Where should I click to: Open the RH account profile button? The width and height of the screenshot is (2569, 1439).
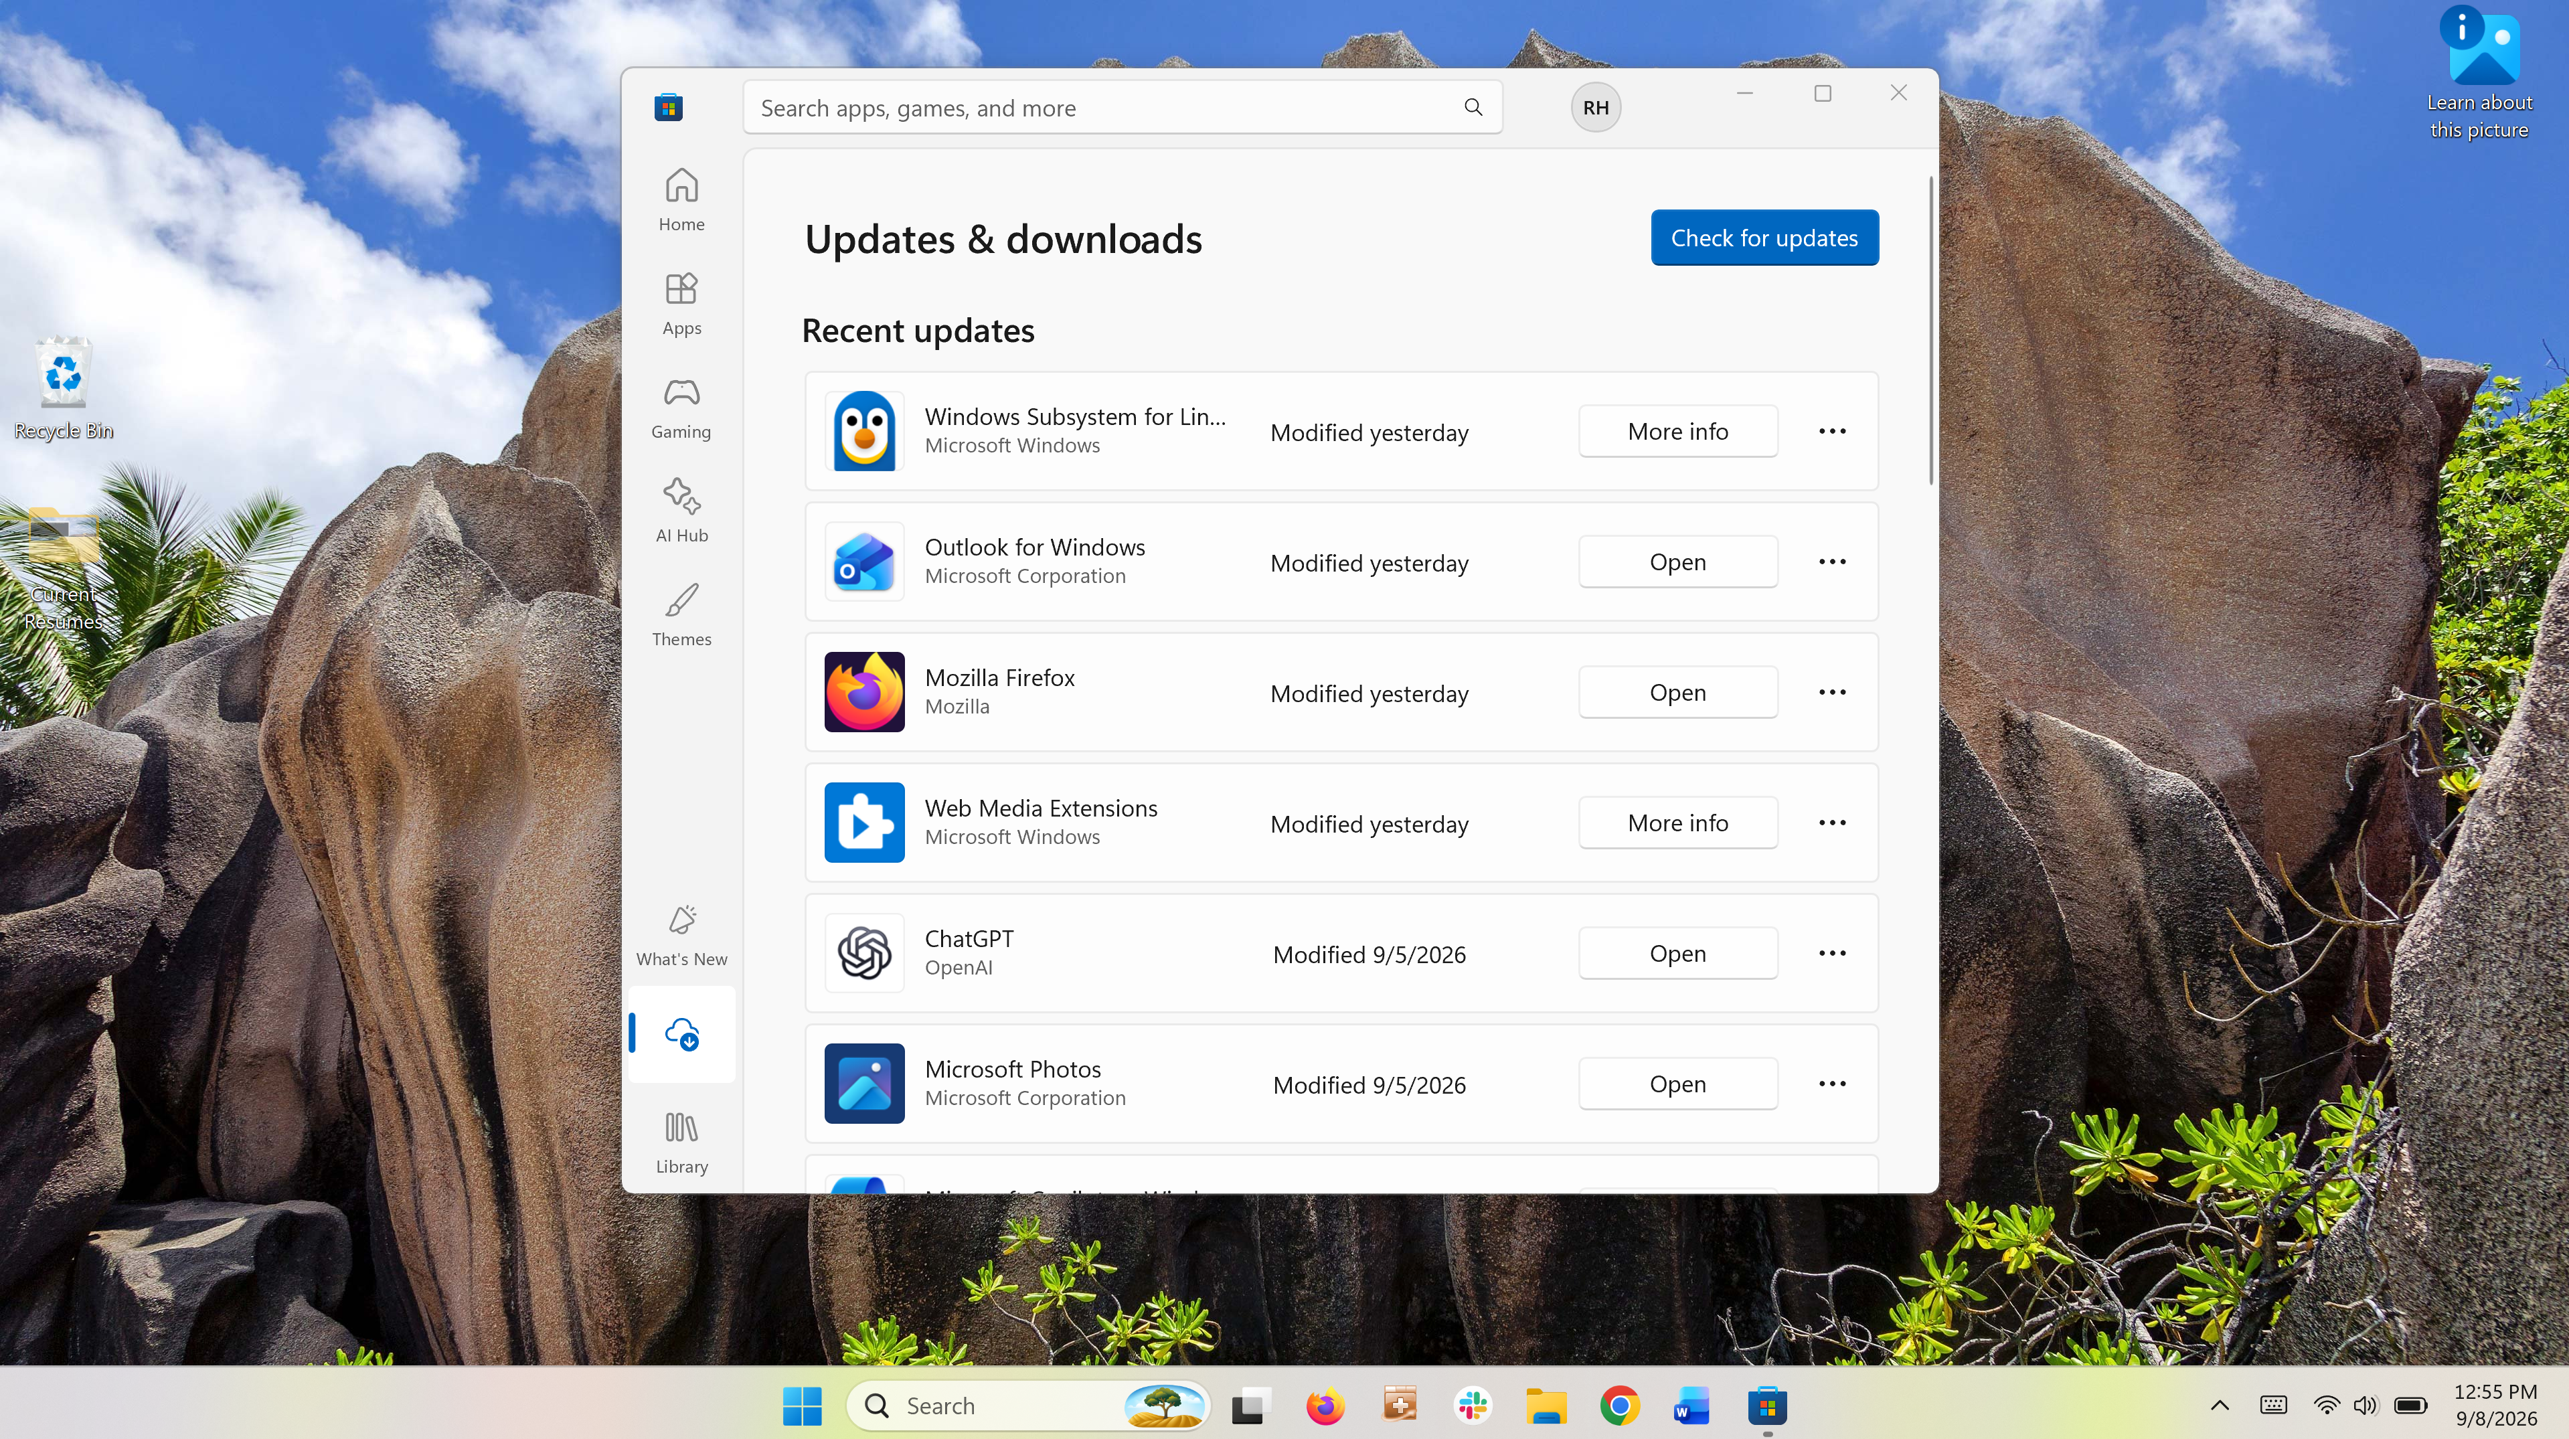coord(1596,106)
